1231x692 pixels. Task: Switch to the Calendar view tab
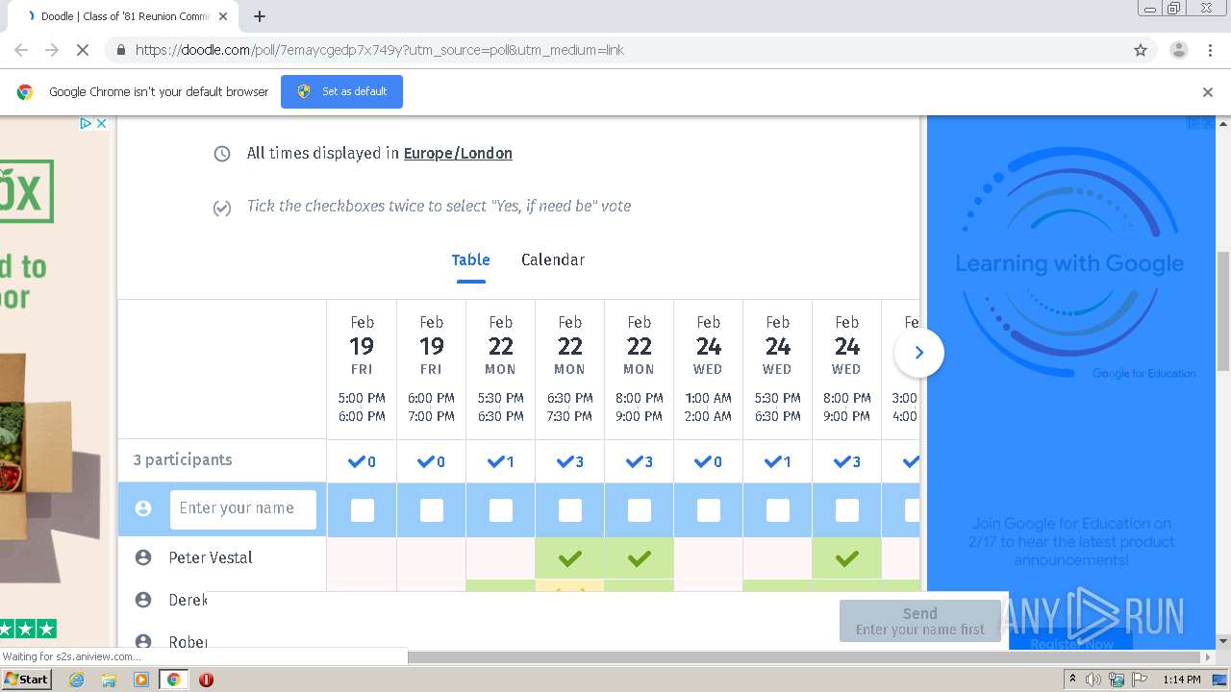coord(553,259)
